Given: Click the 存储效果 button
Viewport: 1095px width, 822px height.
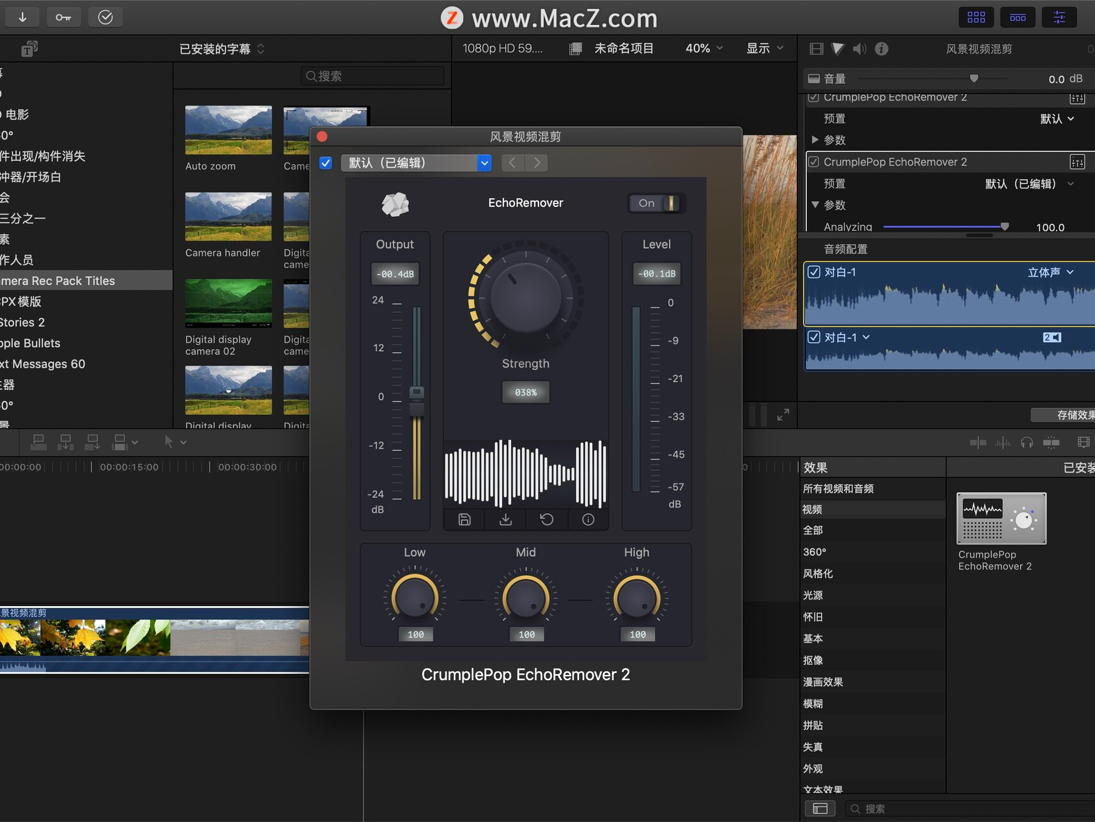Looking at the screenshot, I should click(x=1076, y=415).
